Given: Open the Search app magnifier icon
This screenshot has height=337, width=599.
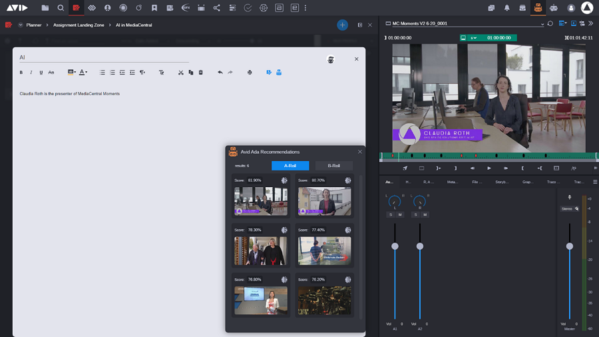Looking at the screenshot, I should tap(61, 7).
